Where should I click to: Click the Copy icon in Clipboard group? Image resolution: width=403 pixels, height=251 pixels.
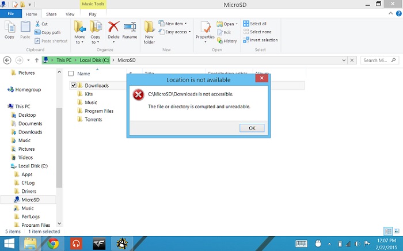(x=10, y=27)
